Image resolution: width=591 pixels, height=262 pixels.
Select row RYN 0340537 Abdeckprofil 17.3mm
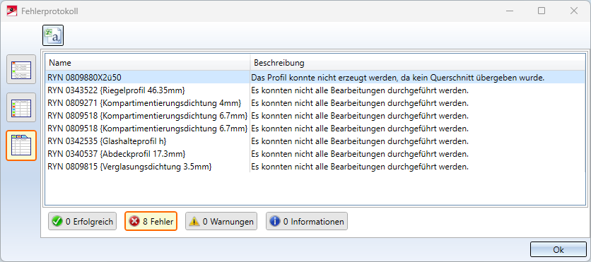point(315,154)
